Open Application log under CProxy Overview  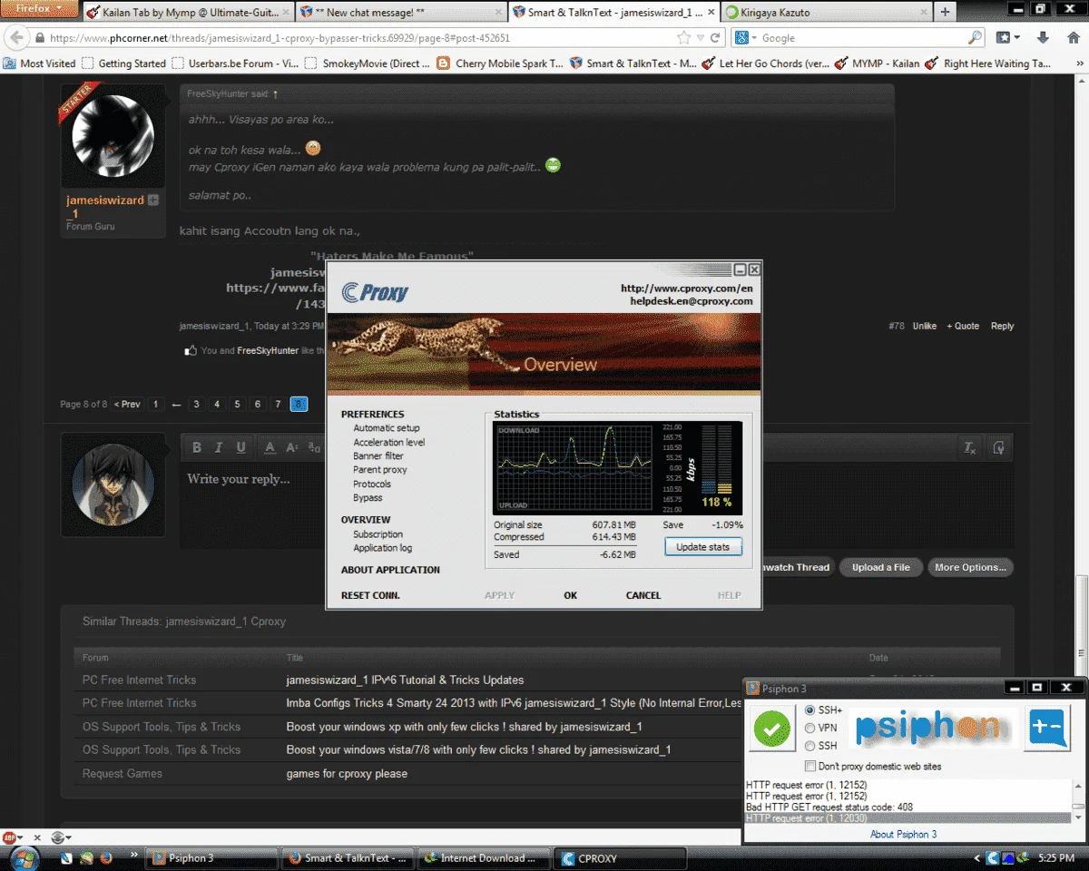[x=382, y=548]
